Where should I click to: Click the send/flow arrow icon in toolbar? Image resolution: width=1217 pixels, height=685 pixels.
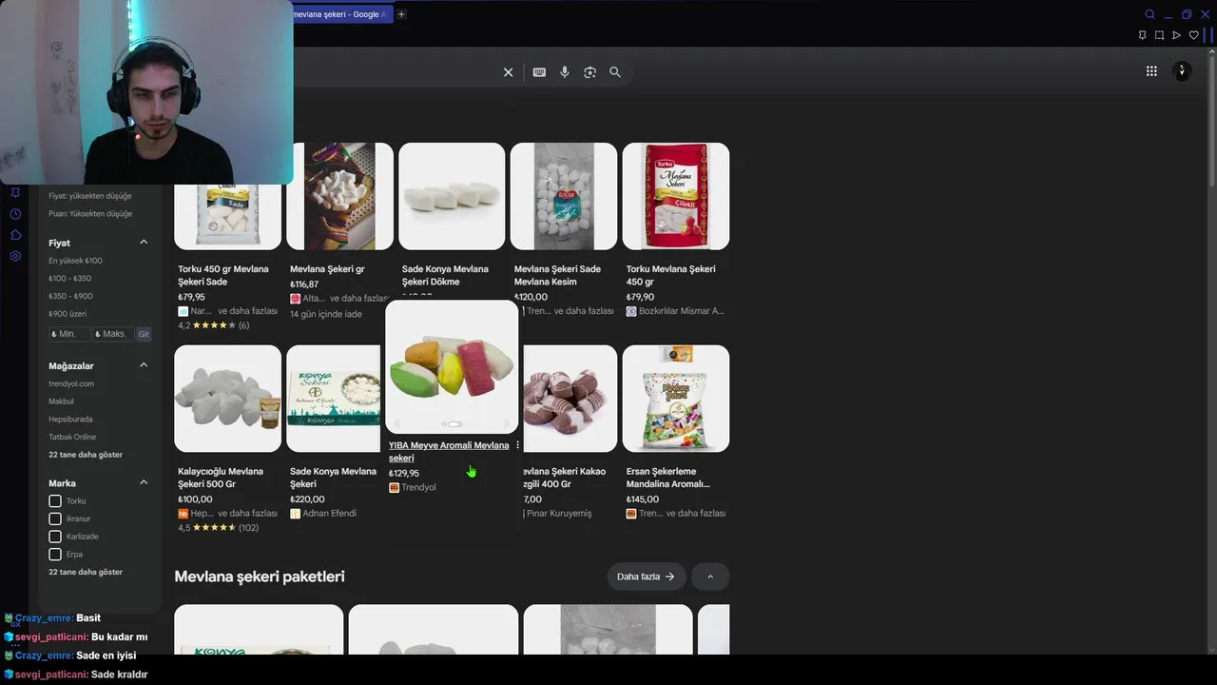(x=1176, y=35)
